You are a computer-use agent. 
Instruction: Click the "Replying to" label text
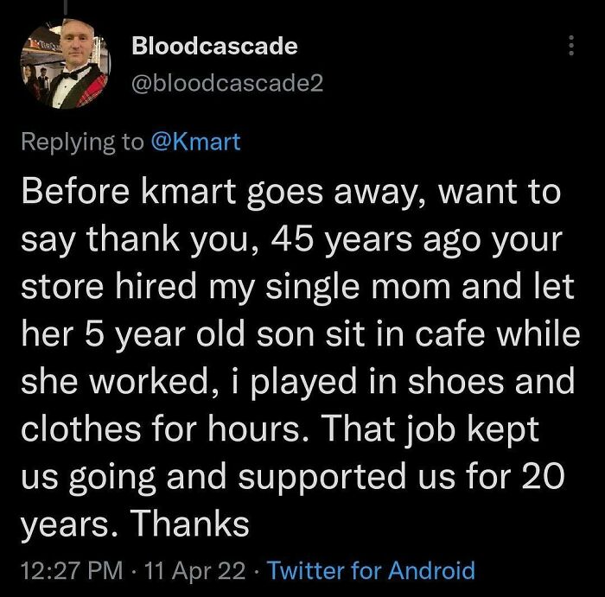(x=82, y=142)
